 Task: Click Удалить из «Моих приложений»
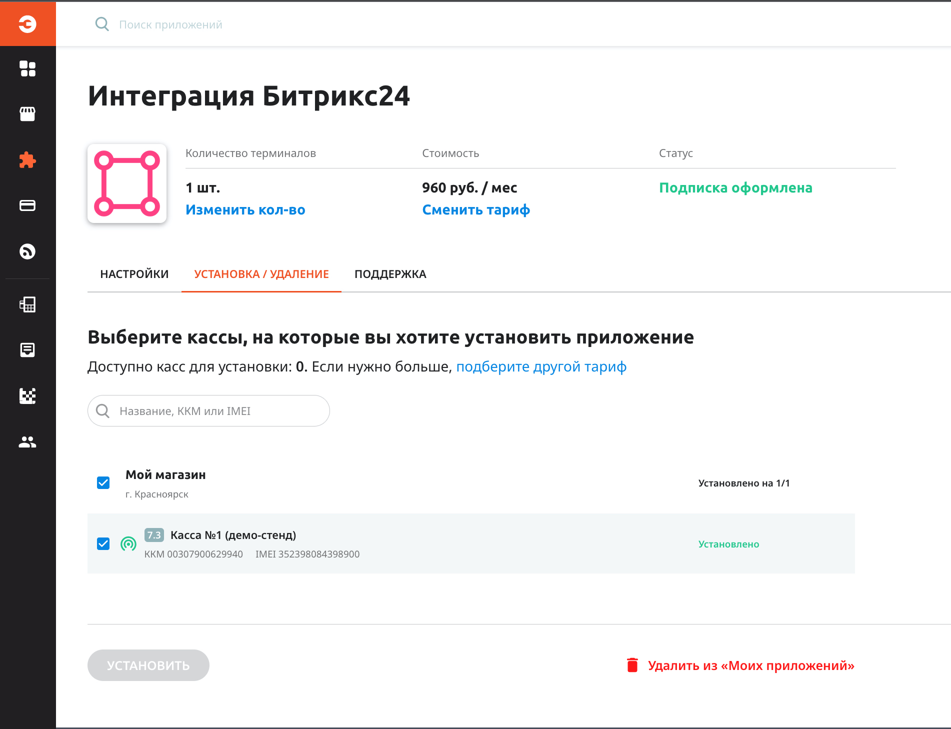(x=740, y=665)
